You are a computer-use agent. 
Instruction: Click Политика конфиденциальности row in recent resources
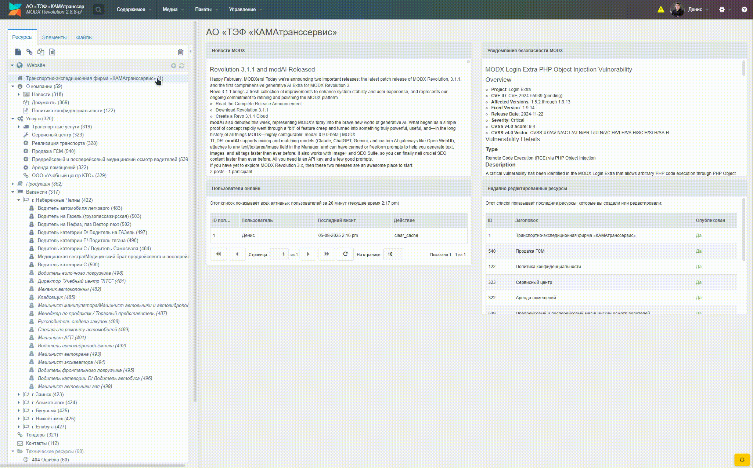click(611, 267)
